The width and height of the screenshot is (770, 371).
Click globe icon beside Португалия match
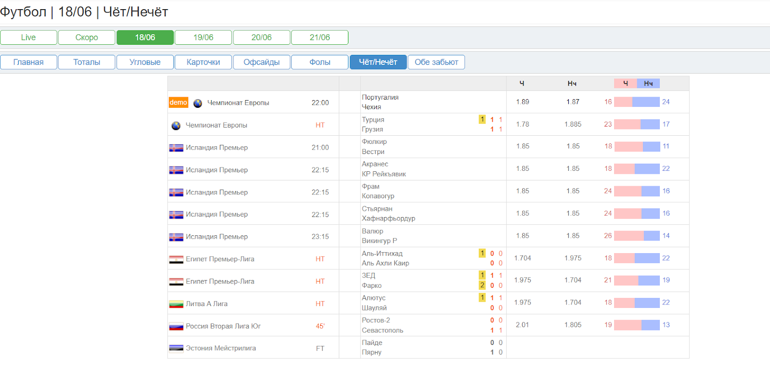[197, 103]
